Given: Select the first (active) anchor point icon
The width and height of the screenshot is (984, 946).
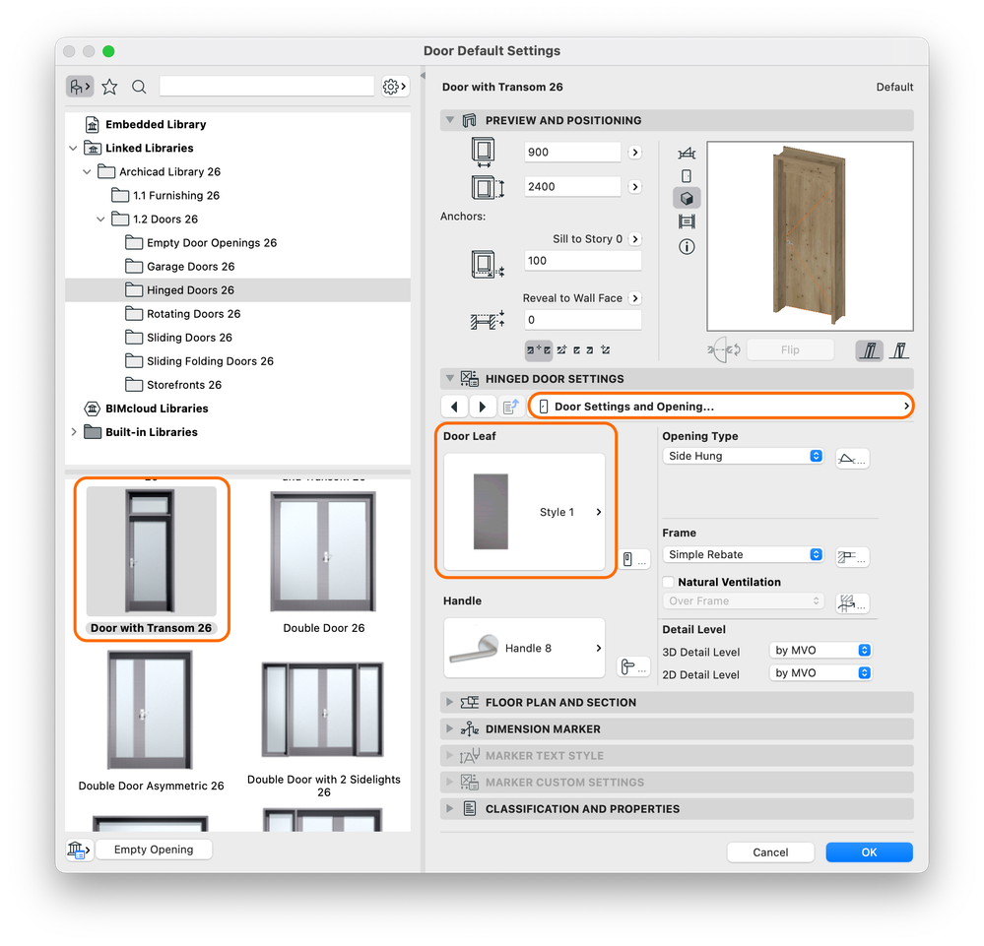Looking at the screenshot, I should tap(539, 350).
